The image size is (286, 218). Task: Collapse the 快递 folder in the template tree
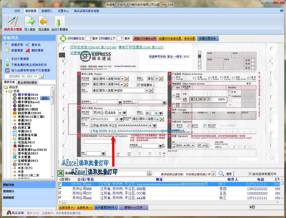point(6,91)
